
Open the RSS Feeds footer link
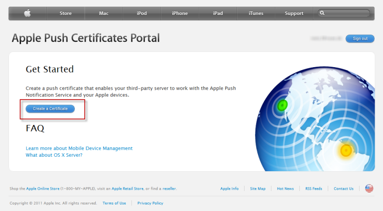(313, 189)
